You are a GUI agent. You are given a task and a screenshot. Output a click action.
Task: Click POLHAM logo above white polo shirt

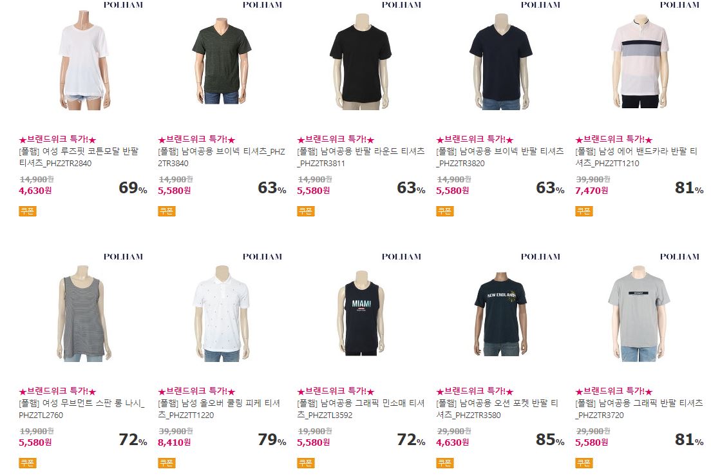pyautogui.click(x=262, y=256)
